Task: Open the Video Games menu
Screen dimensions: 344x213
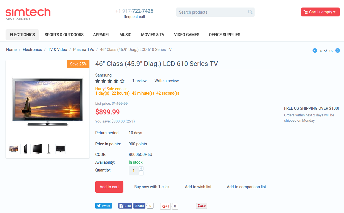Action: click(187, 35)
